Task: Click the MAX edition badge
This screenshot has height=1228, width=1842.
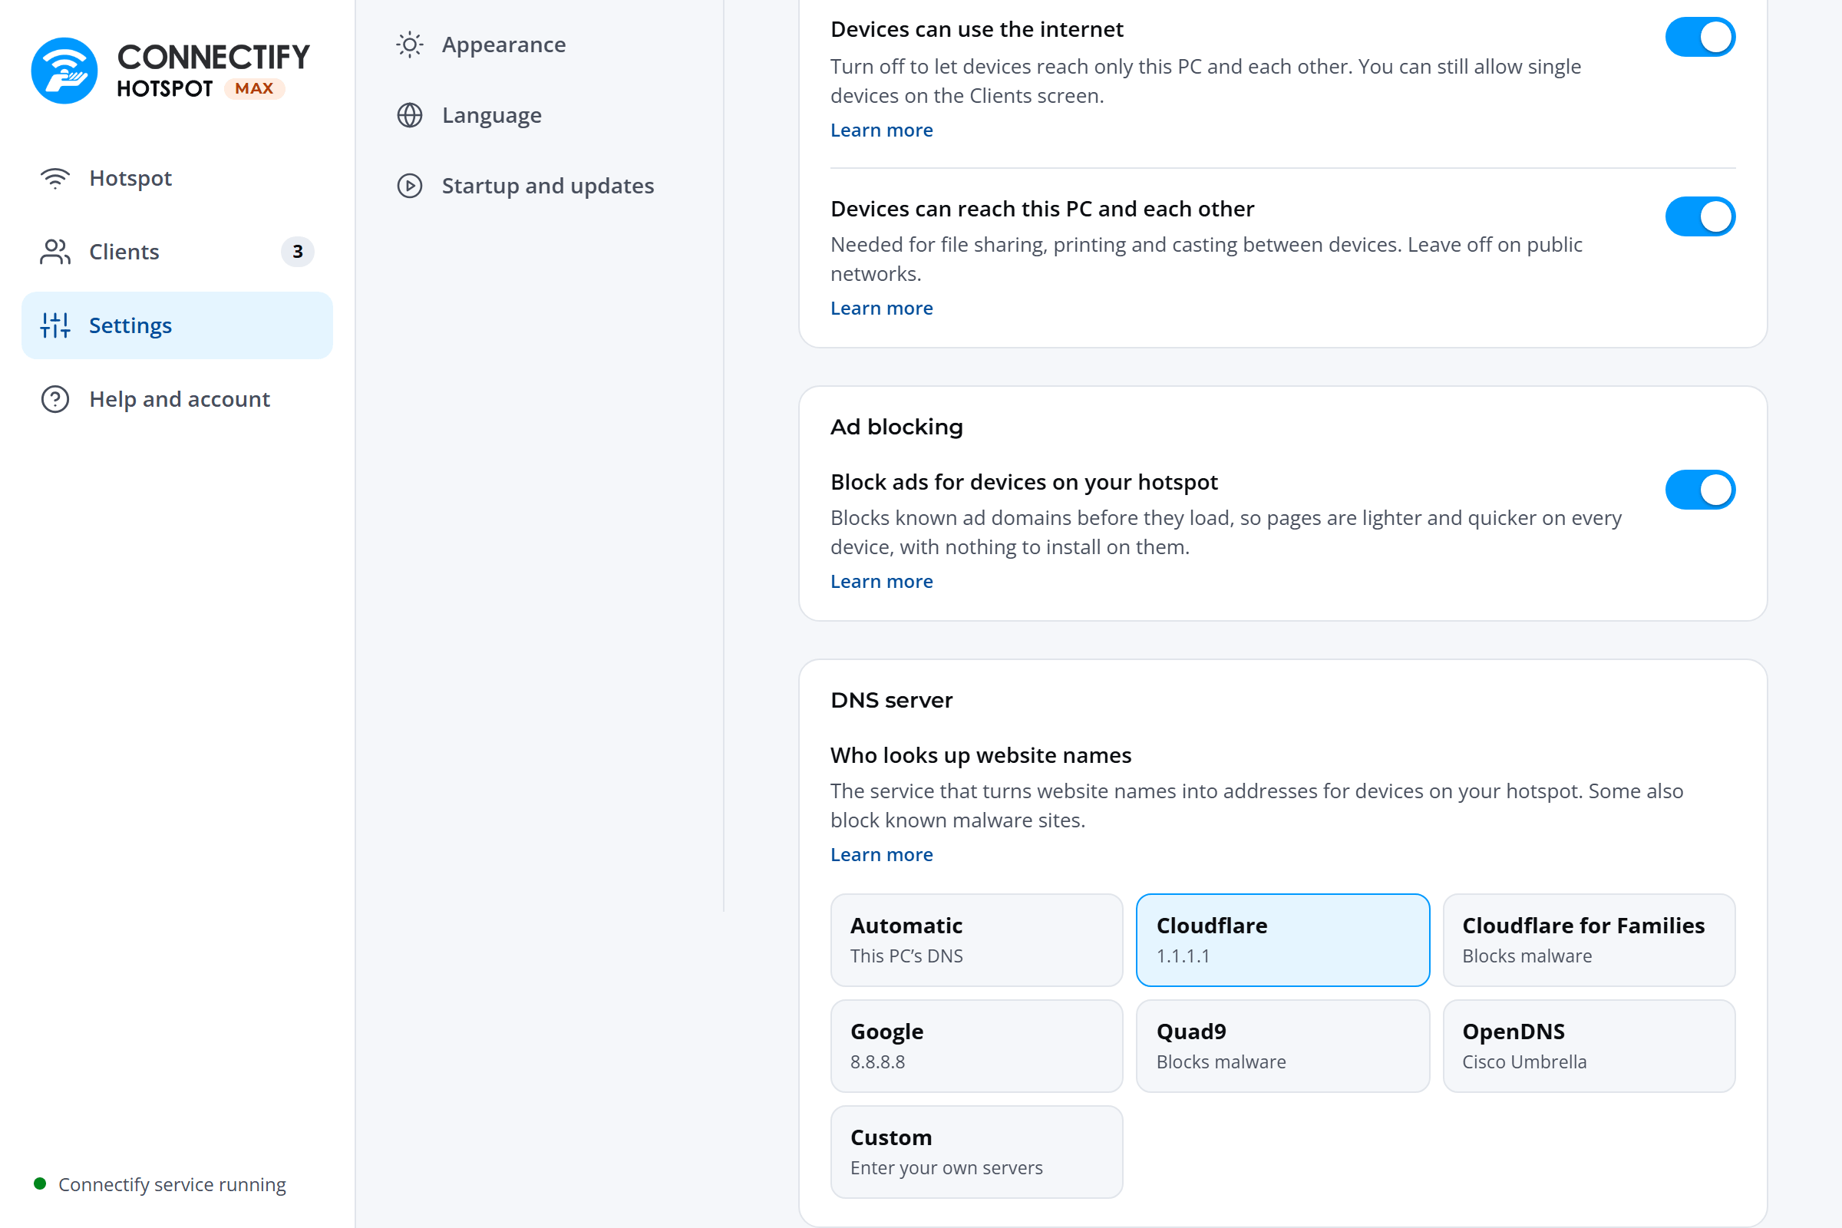Action: coord(255,88)
